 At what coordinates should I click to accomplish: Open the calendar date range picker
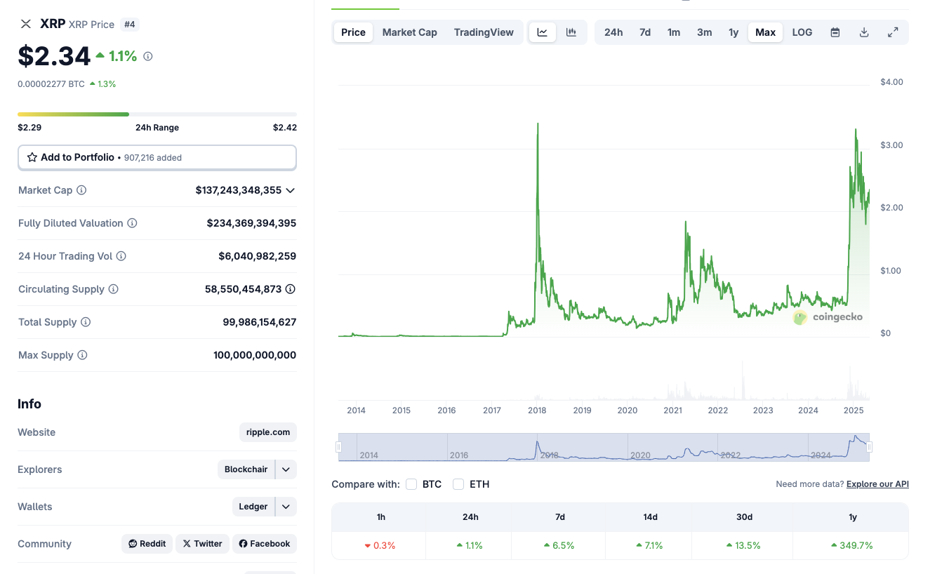tap(835, 32)
